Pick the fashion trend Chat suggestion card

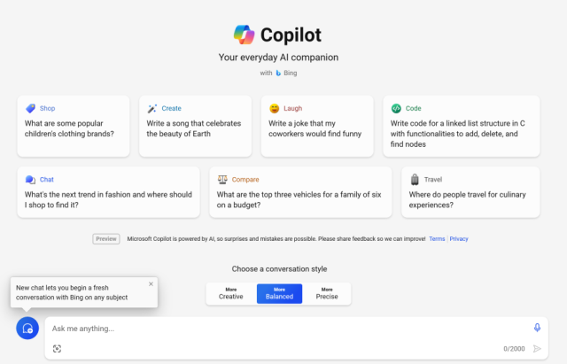pyautogui.click(x=108, y=192)
